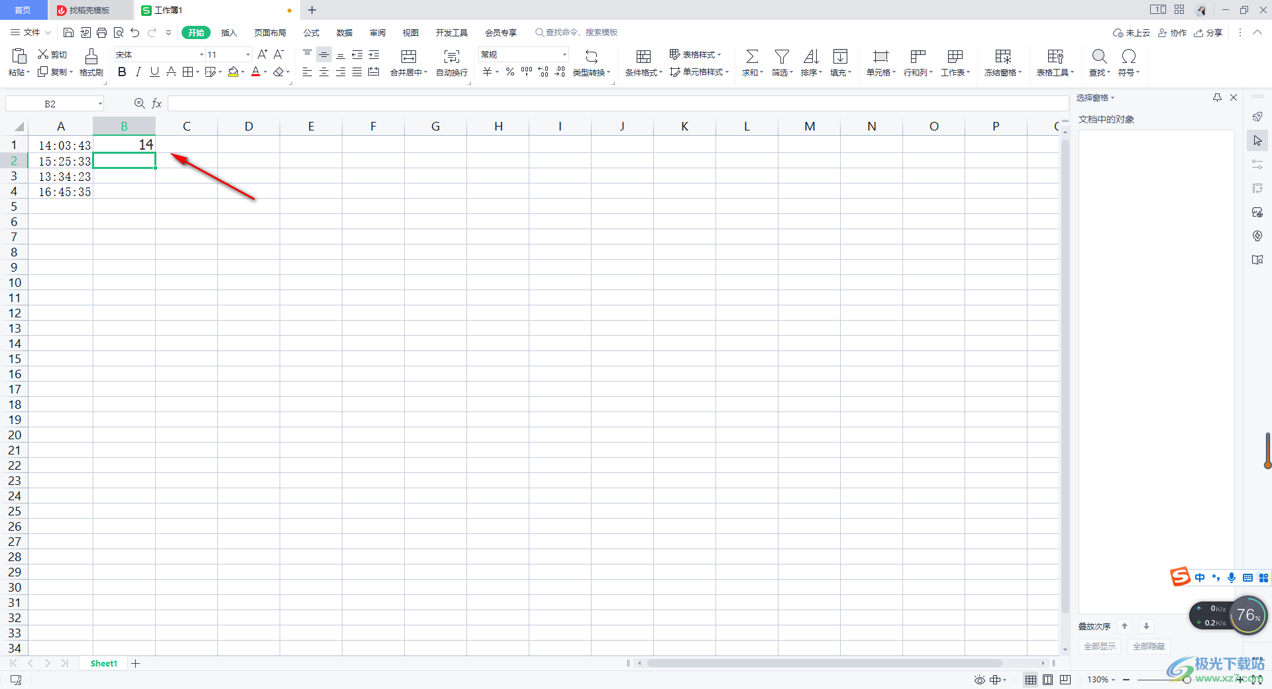Click 全部显示 in selection pane
Image resolution: width=1272 pixels, height=689 pixels.
(1100, 646)
